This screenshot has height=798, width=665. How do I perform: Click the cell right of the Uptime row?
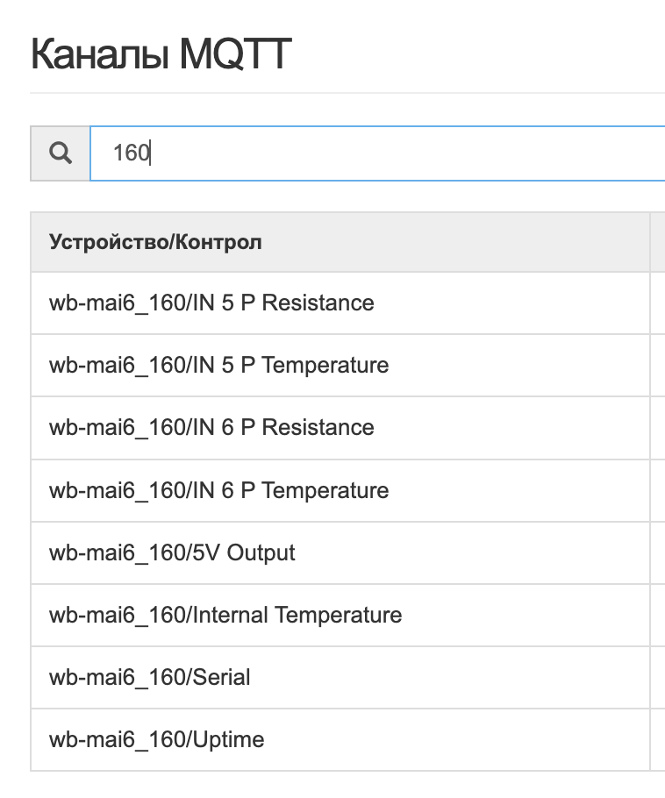pyautogui.click(x=657, y=740)
